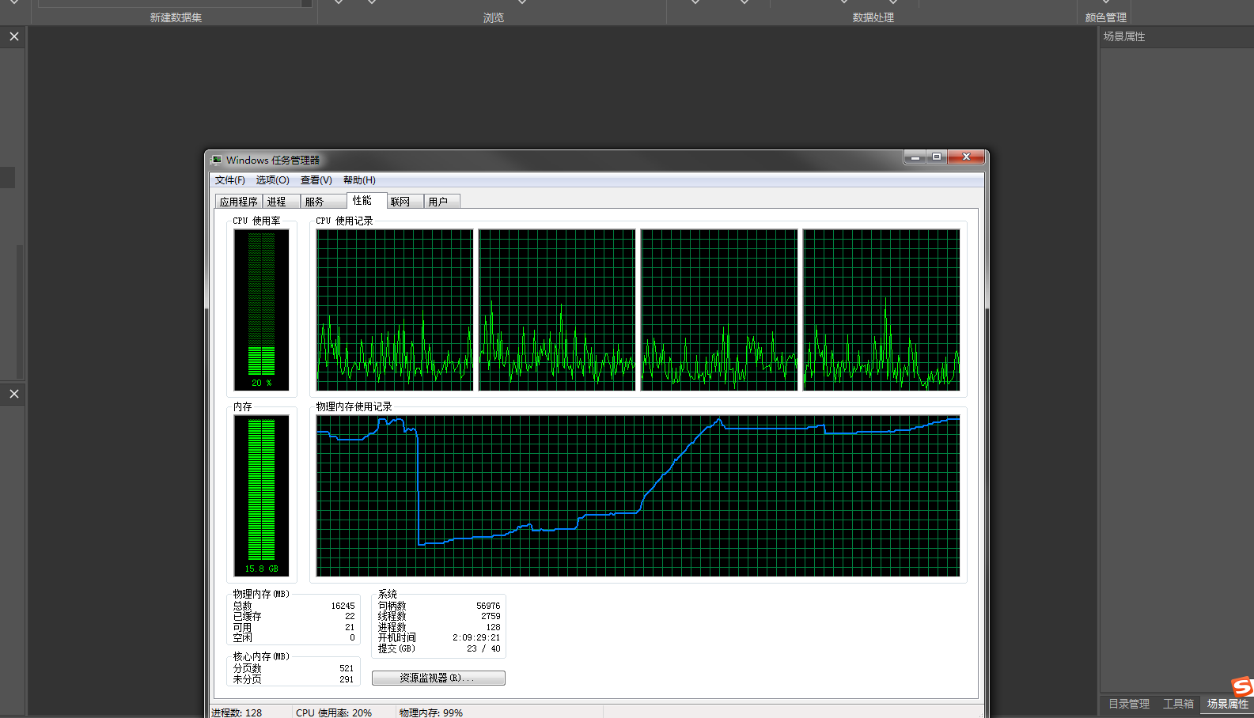Image resolution: width=1254 pixels, height=718 pixels.
Task: Select the 总数 value 16245
Action: (343, 607)
